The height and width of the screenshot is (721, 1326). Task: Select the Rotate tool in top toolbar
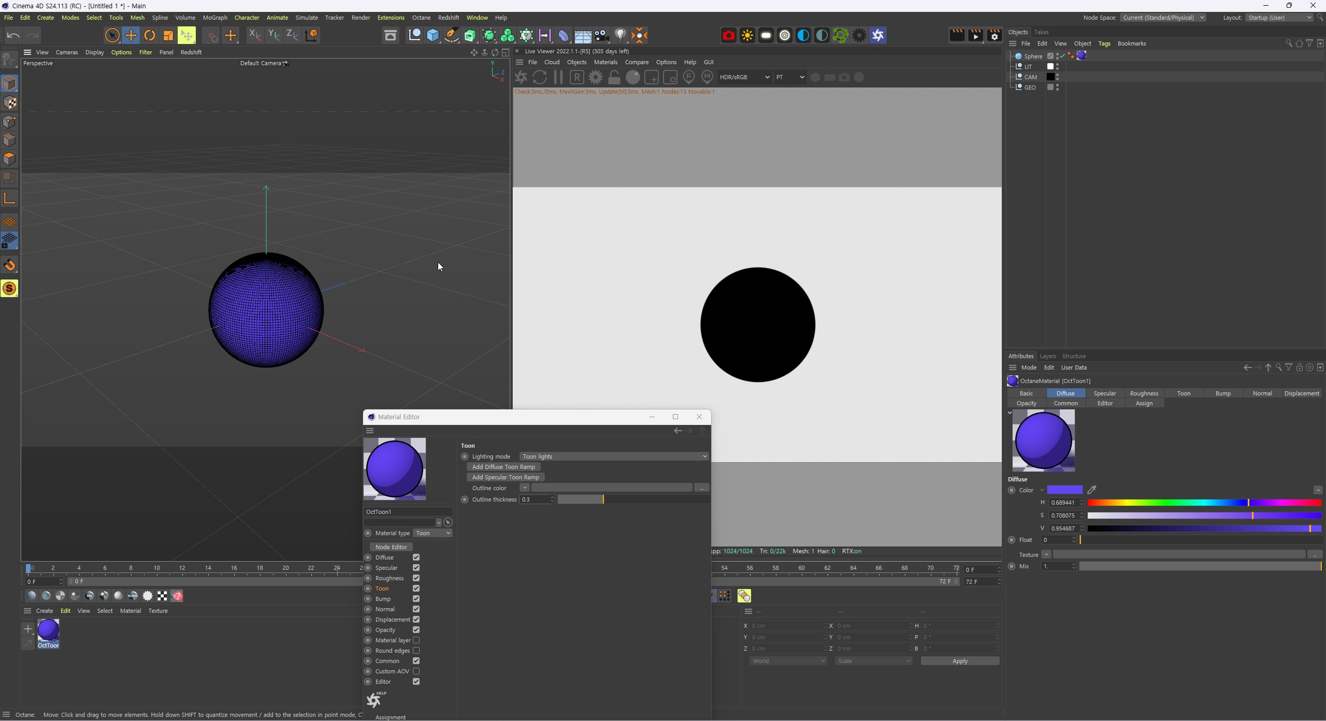click(149, 35)
